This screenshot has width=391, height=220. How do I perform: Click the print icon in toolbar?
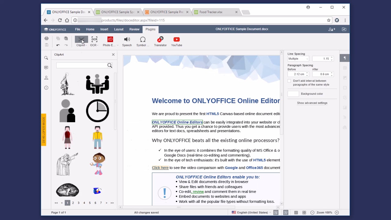[46, 38]
